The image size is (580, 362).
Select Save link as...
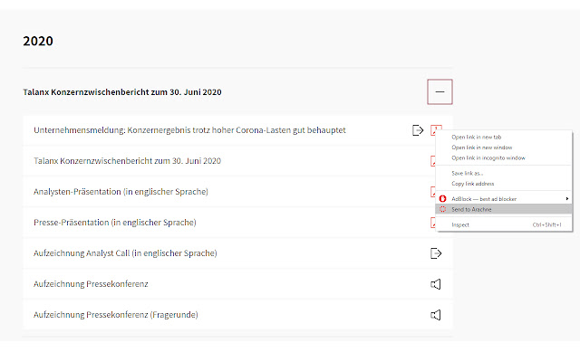468,173
